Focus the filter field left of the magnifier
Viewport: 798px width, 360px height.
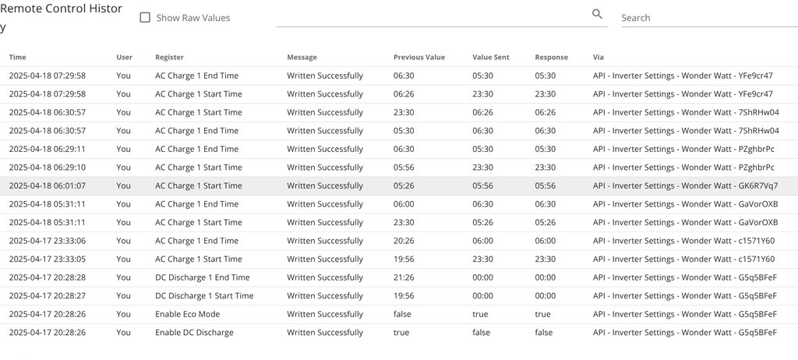pos(433,16)
